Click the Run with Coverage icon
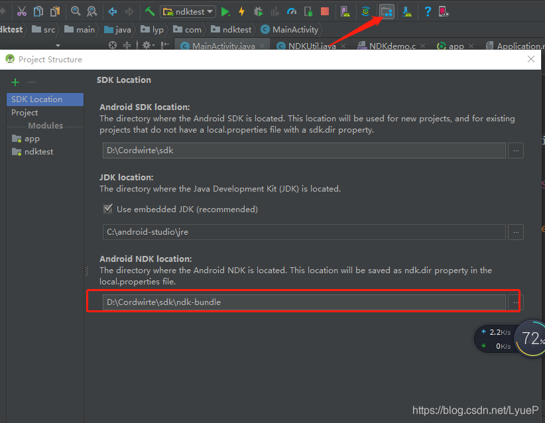 (275, 12)
